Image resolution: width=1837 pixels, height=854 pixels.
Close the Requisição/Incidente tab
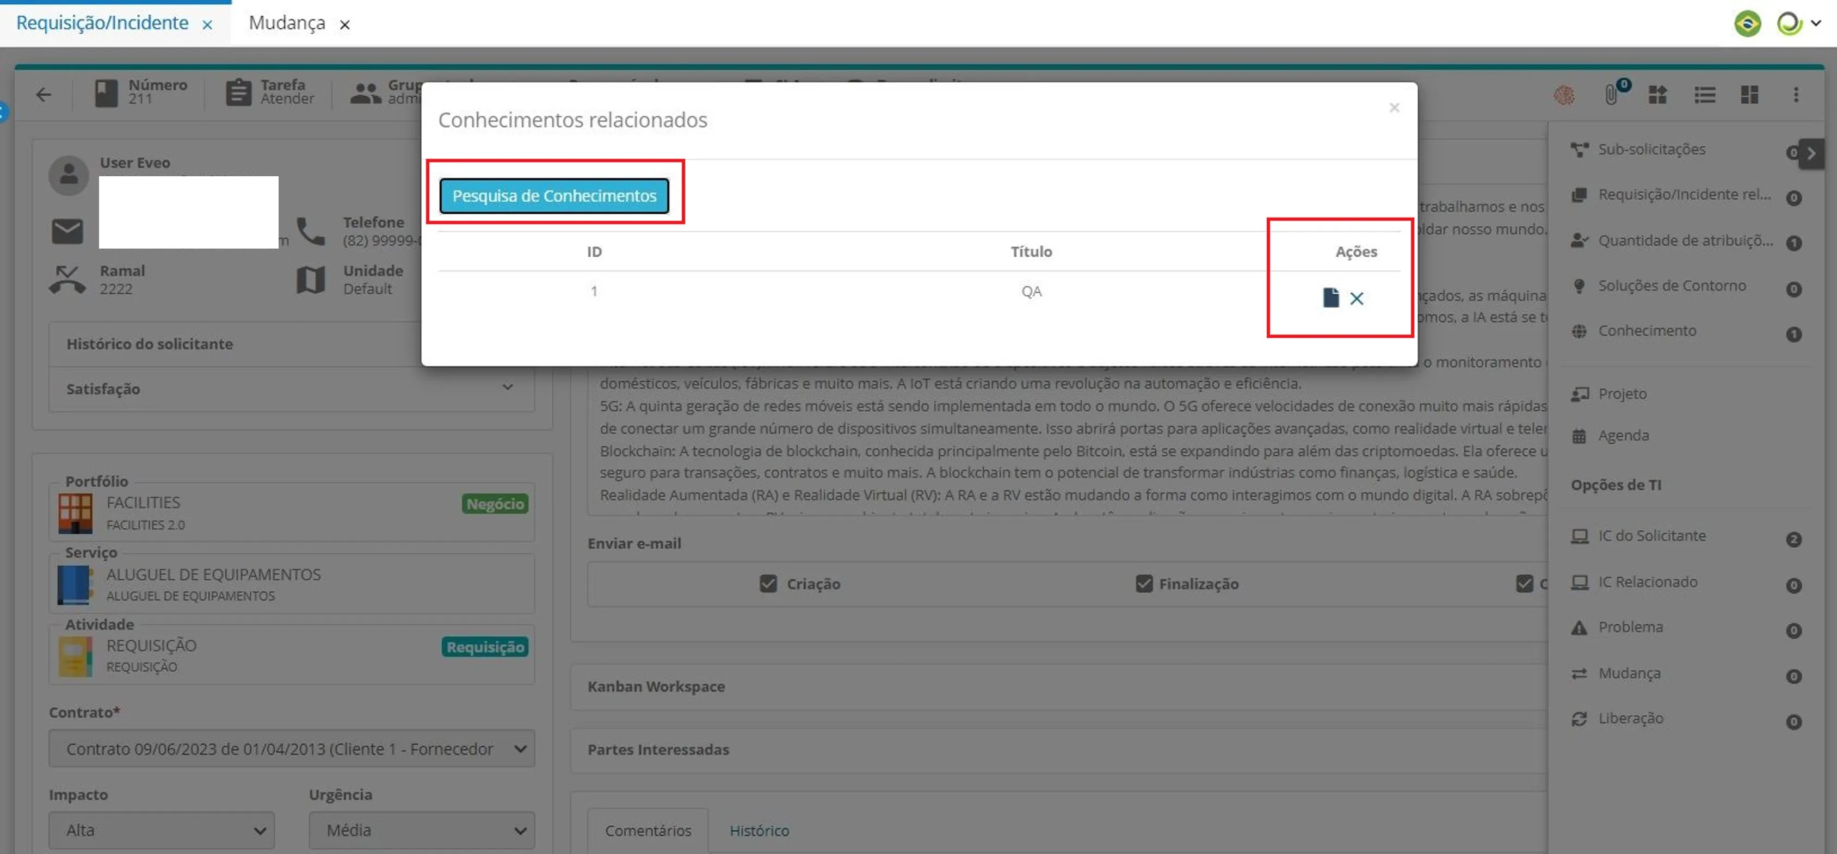coord(207,25)
